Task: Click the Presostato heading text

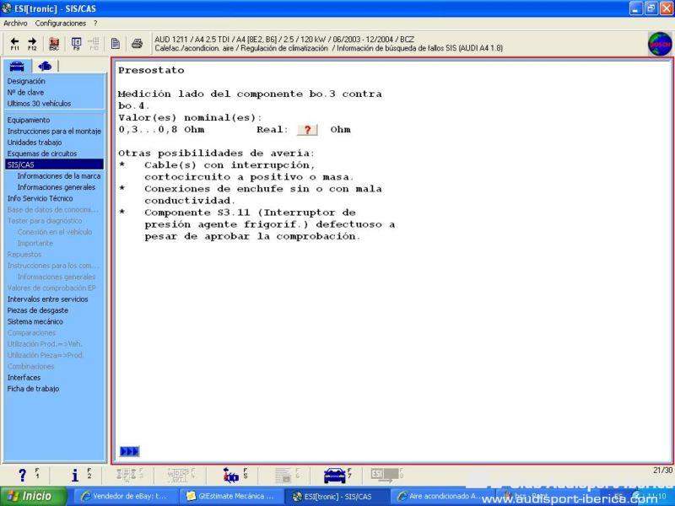Action: [x=151, y=70]
